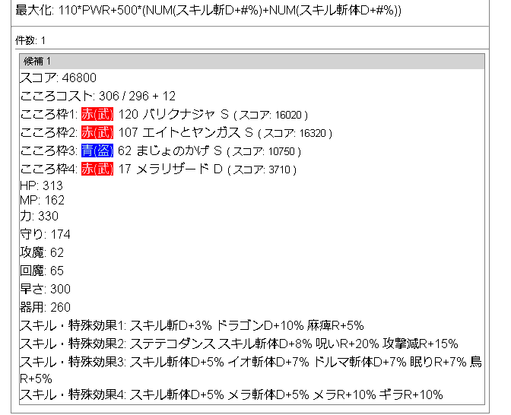Select バリクナジャ S heart name
The image size is (511, 415).
(x=186, y=114)
